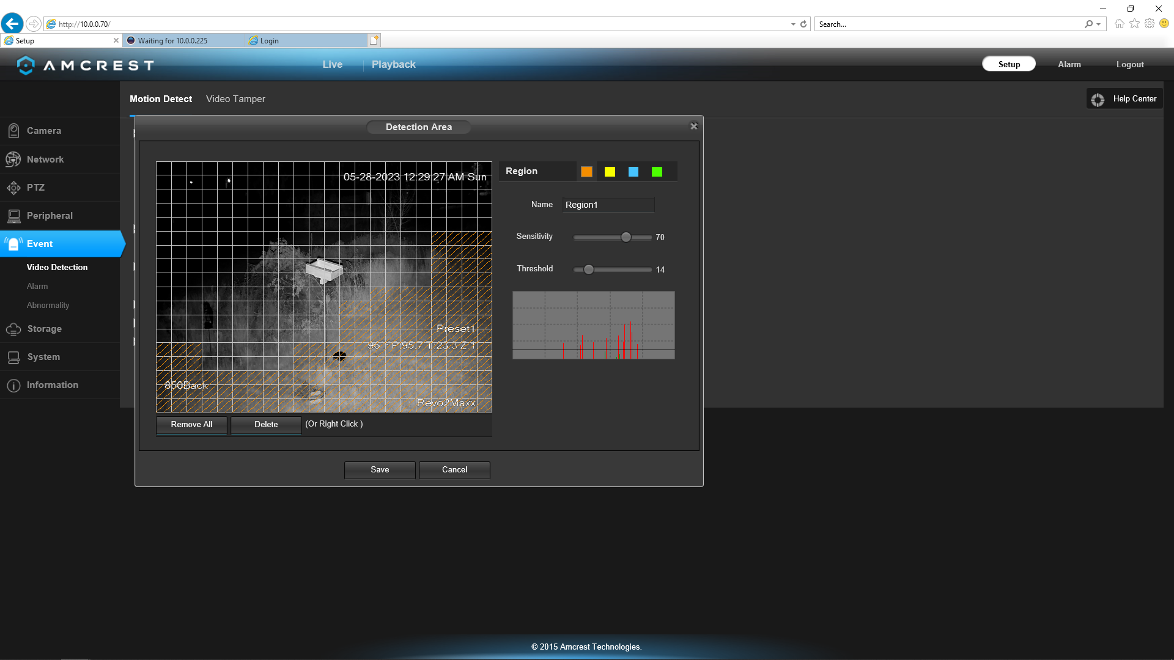Switch to the Playback tab
The image size is (1174, 660).
point(393,65)
